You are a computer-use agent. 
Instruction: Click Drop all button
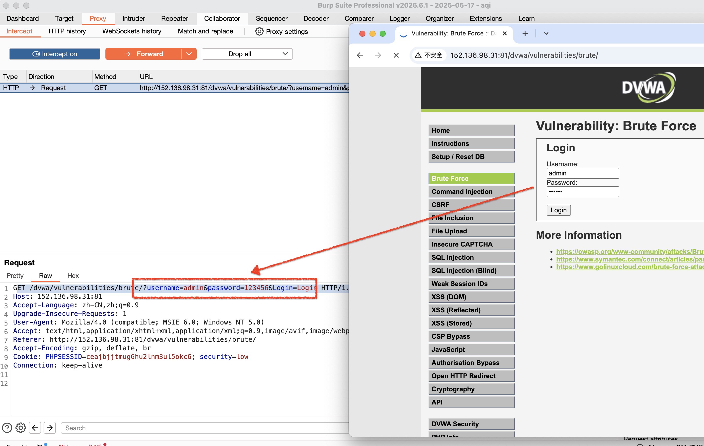pyautogui.click(x=240, y=54)
